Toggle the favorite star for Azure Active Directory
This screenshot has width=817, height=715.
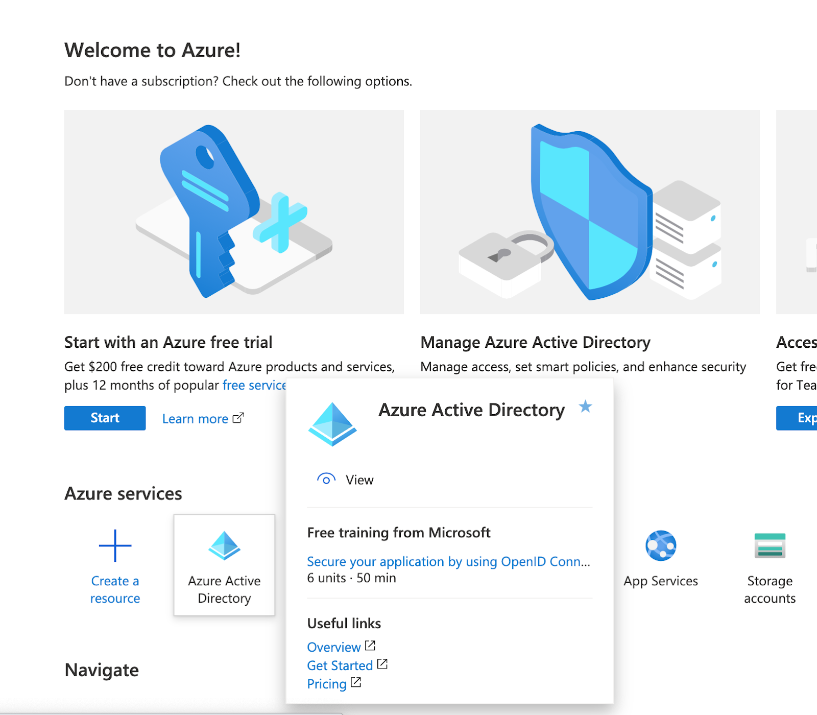(x=585, y=407)
